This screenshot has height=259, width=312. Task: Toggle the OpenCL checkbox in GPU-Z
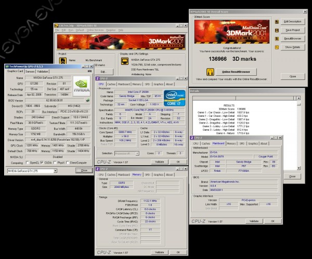[28, 162]
